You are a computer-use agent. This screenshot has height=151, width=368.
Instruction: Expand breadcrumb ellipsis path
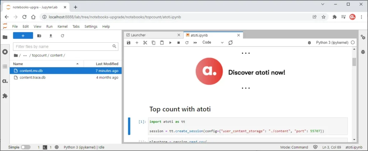click(25, 56)
